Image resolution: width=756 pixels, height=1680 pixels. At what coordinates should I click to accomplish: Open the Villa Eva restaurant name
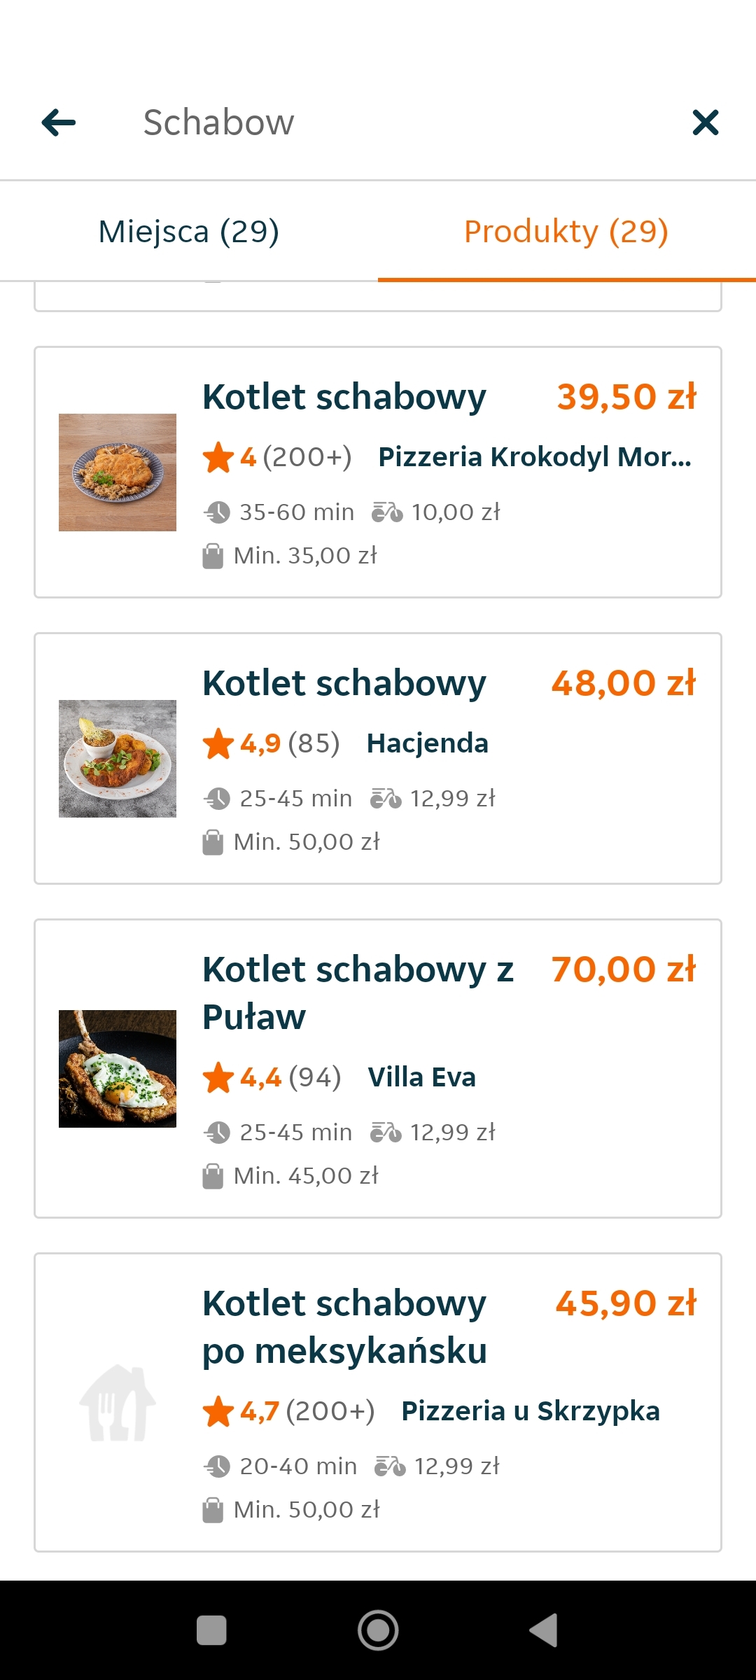coord(422,1077)
